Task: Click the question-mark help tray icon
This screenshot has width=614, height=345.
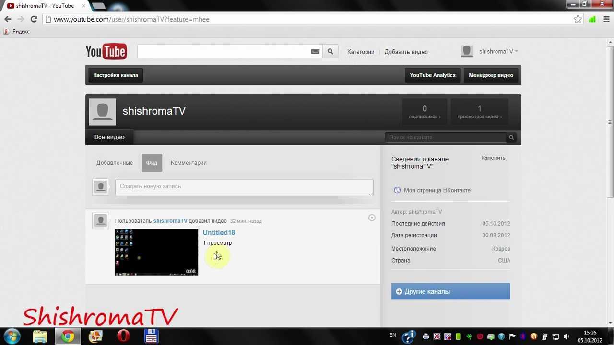Action: (x=409, y=336)
